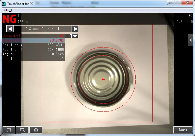The image size is (195, 136).
Task: Click the TouchFinder app icon in title bar
Action: [4, 4]
